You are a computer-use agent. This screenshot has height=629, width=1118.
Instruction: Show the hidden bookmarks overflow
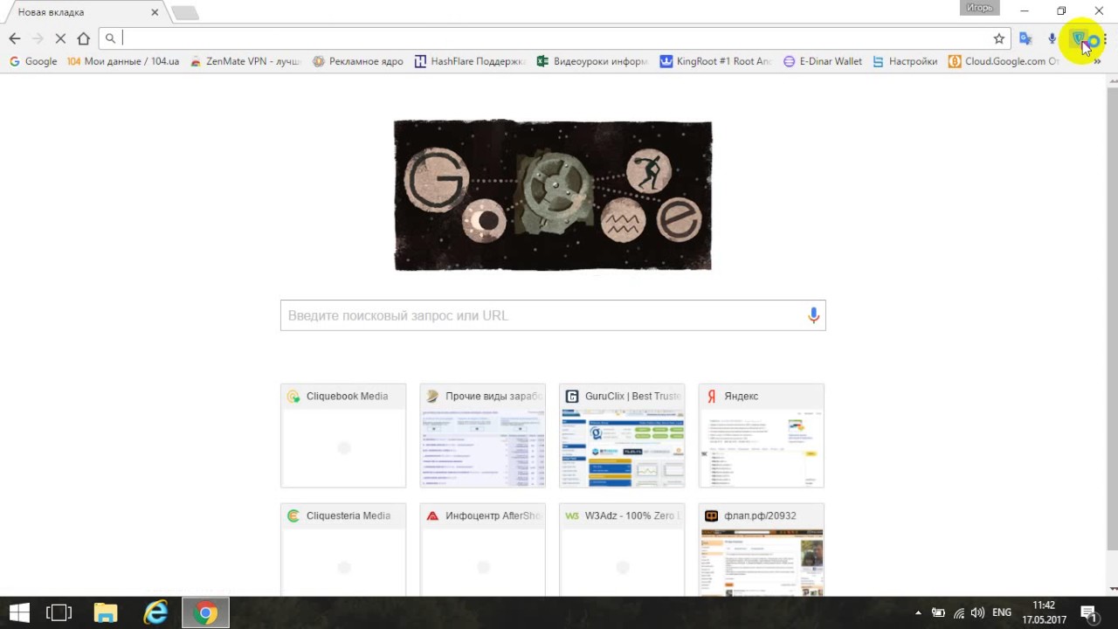pyautogui.click(x=1097, y=62)
